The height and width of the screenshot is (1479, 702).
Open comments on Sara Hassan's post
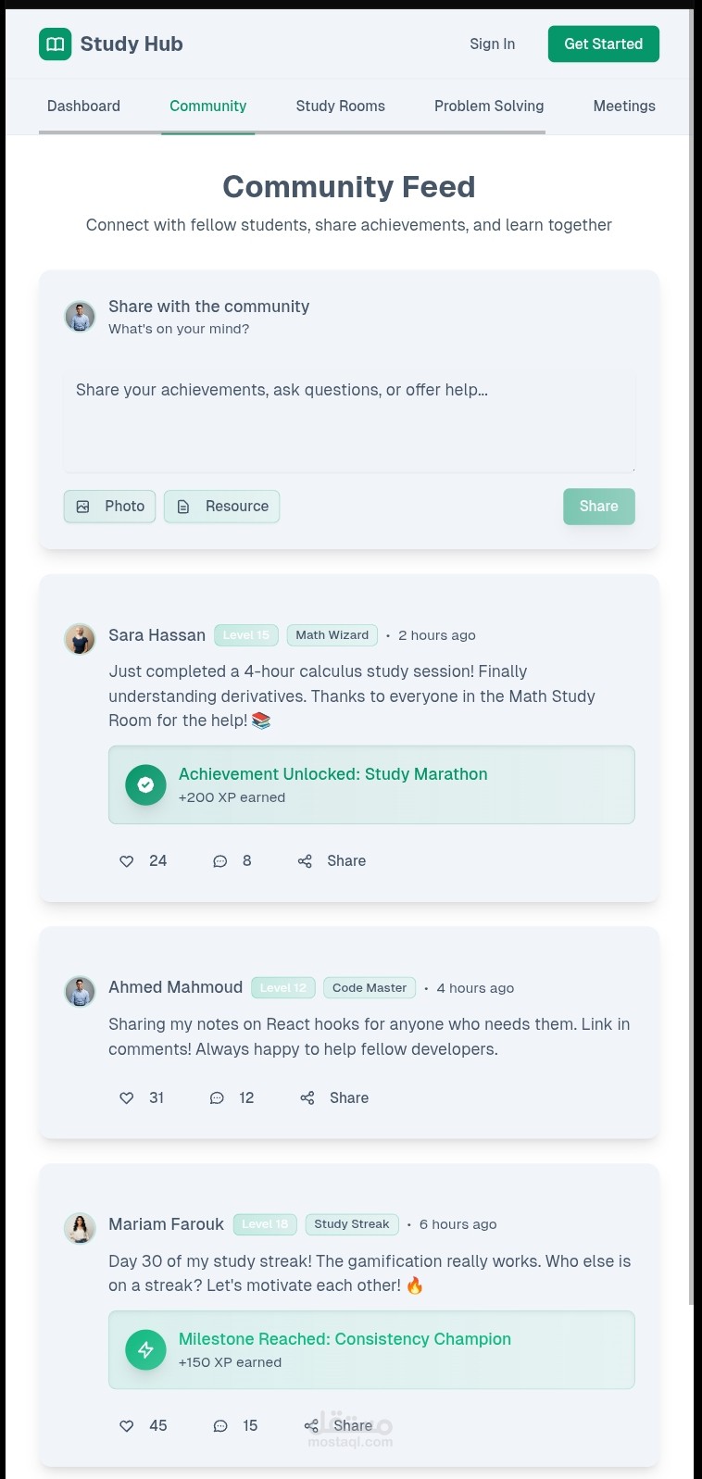(220, 861)
